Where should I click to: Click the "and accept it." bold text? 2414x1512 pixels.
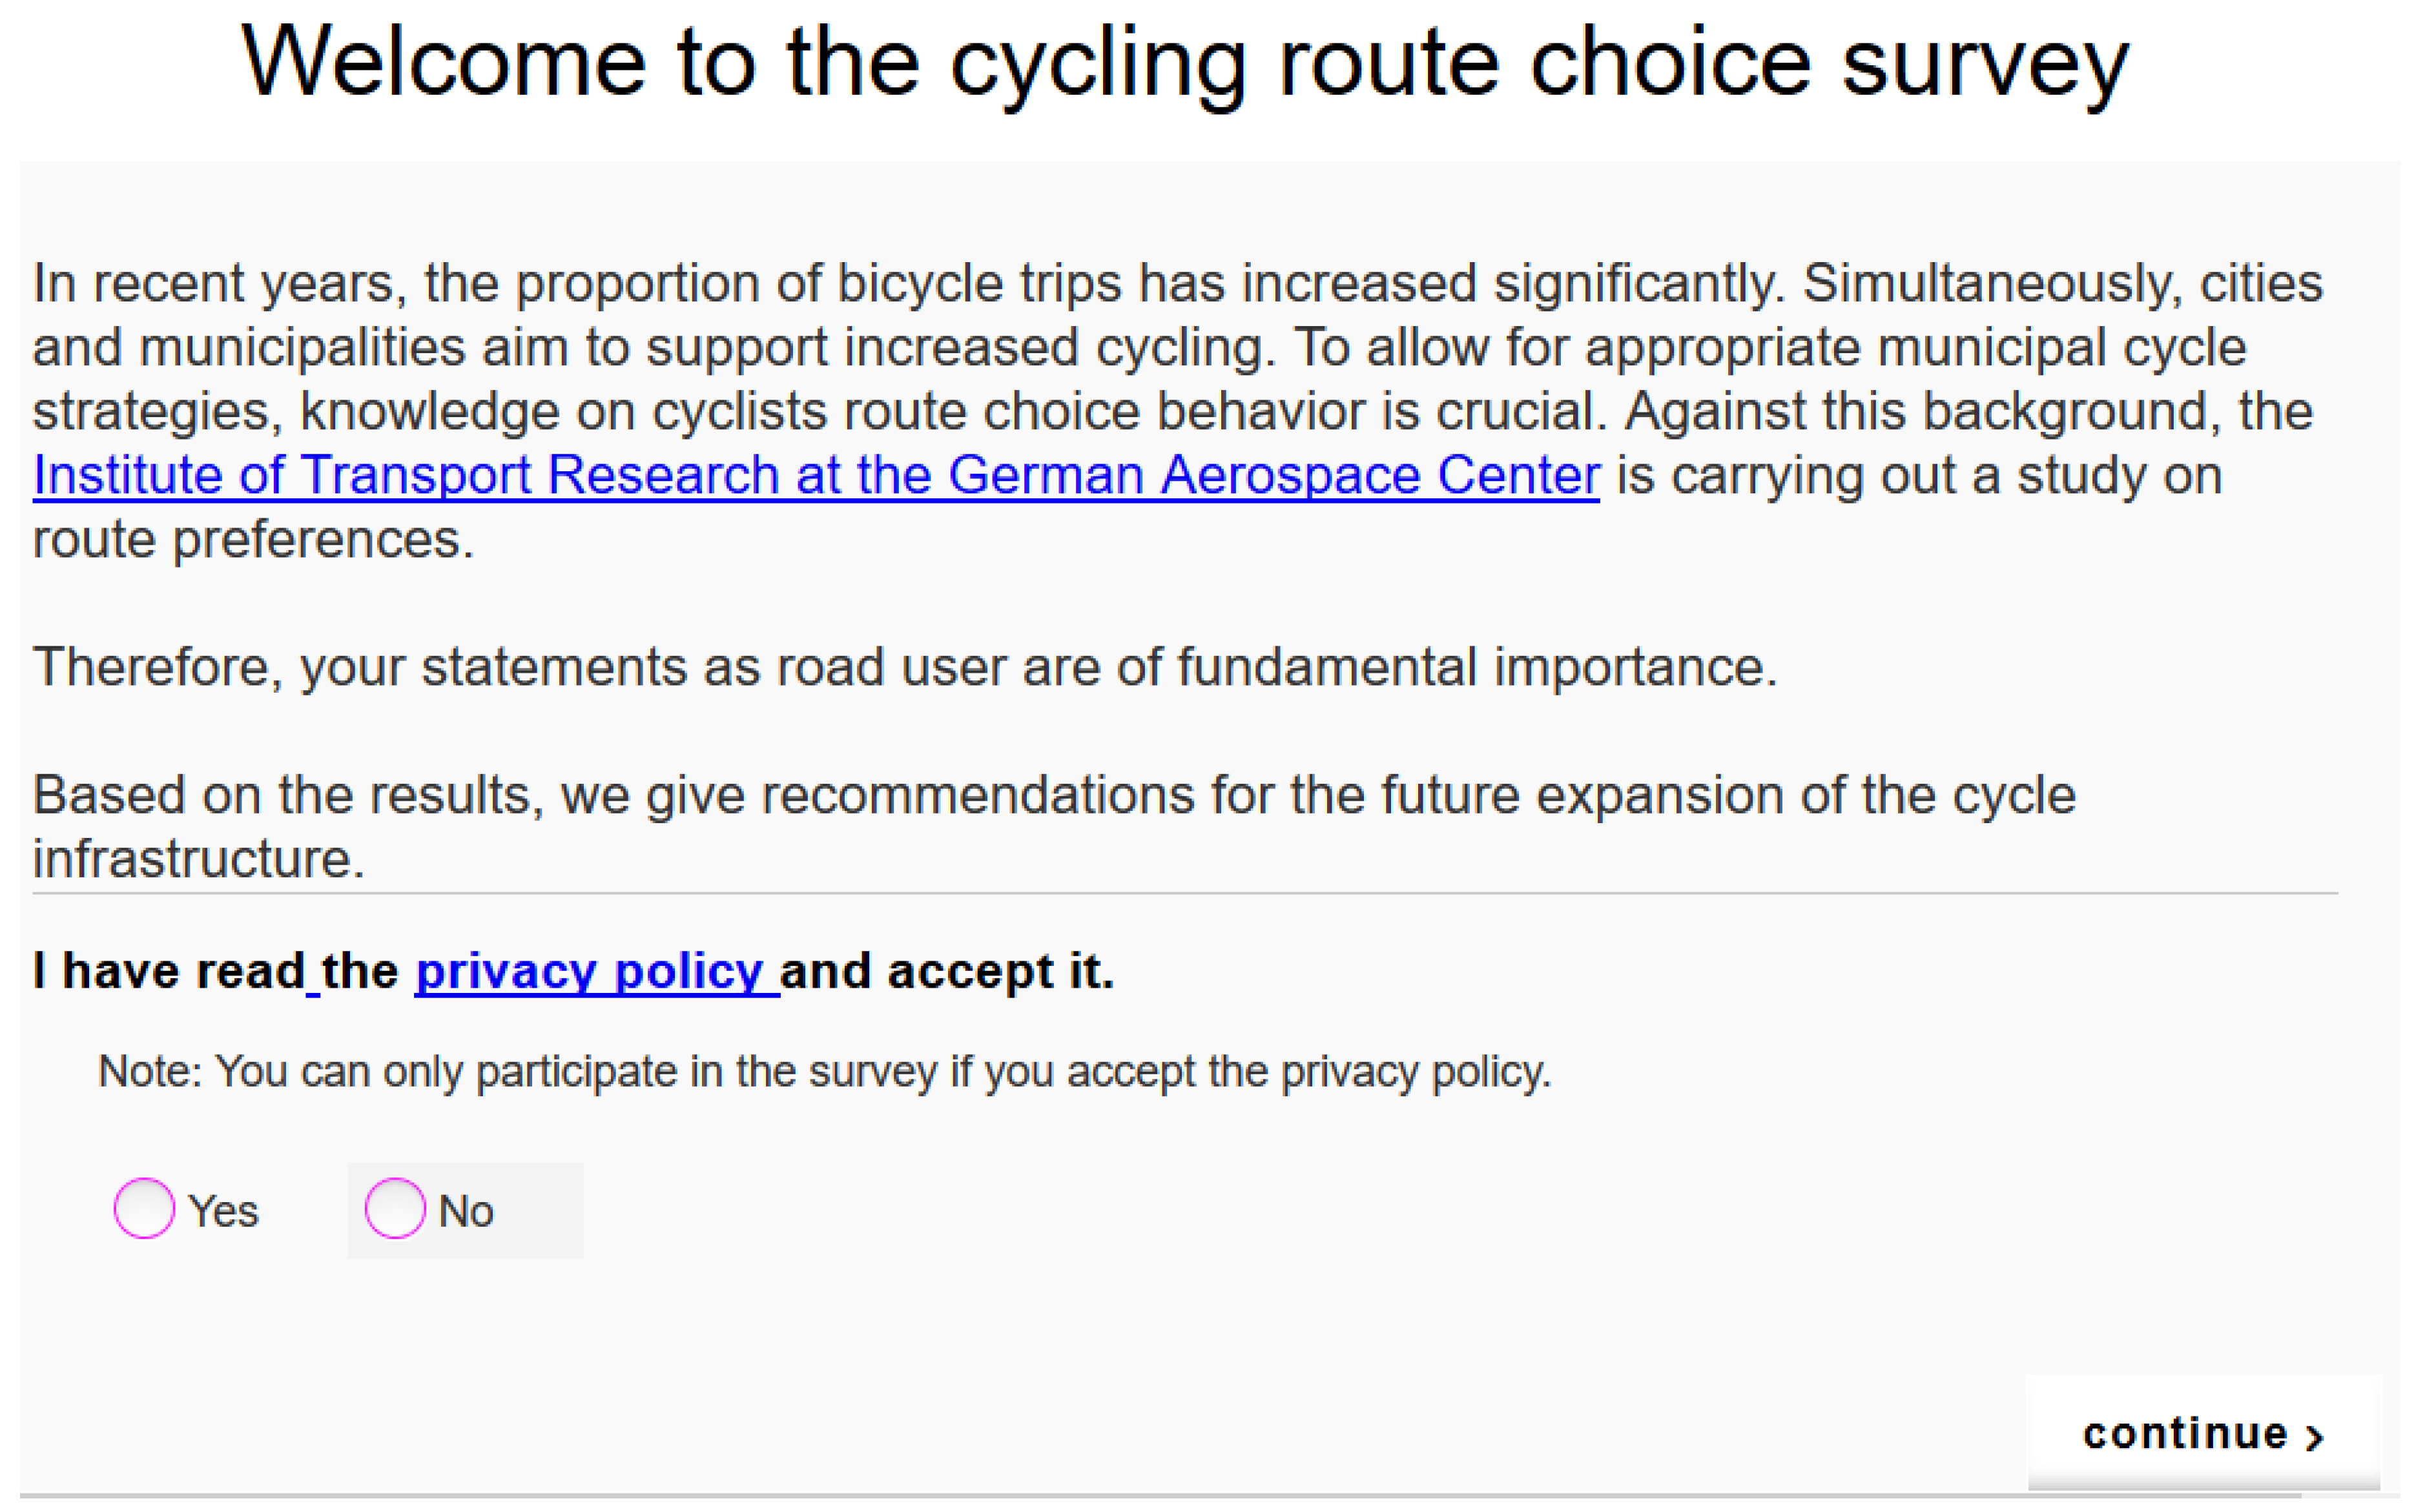(x=947, y=971)
